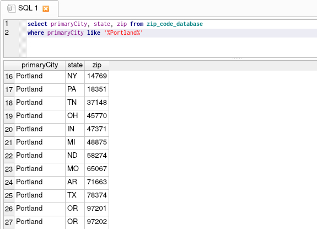Click state cell ND
This screenshot has height=229, width=317.
tap(75, 156)
